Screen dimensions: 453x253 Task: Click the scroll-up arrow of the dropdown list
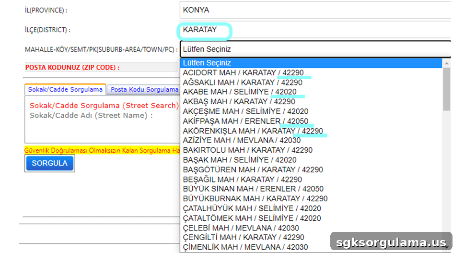(447, 63)
